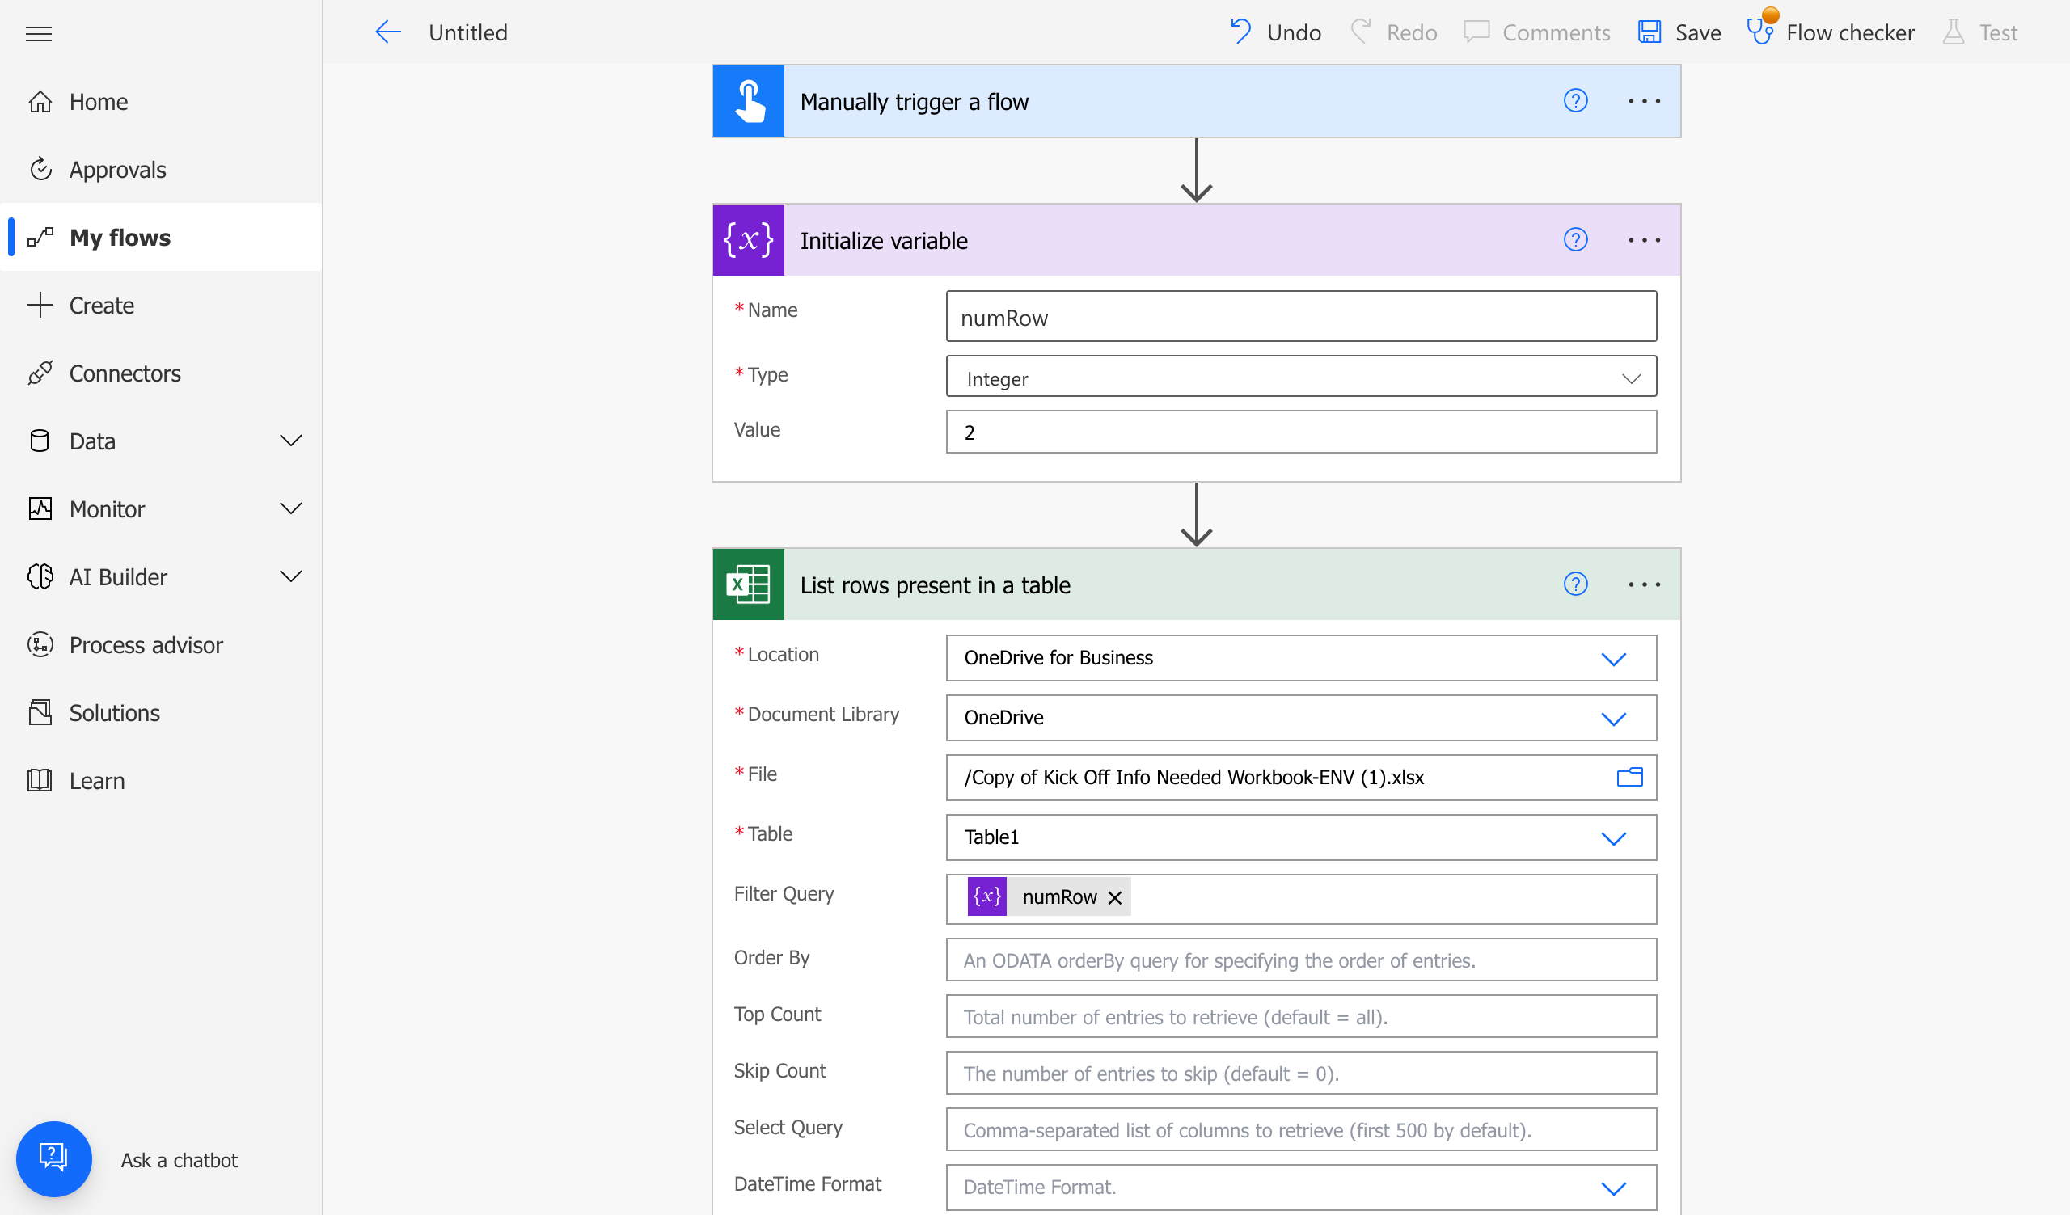Click the Save label
This screenshot has height=1215, width=2070.
[x=1698, y=32]
